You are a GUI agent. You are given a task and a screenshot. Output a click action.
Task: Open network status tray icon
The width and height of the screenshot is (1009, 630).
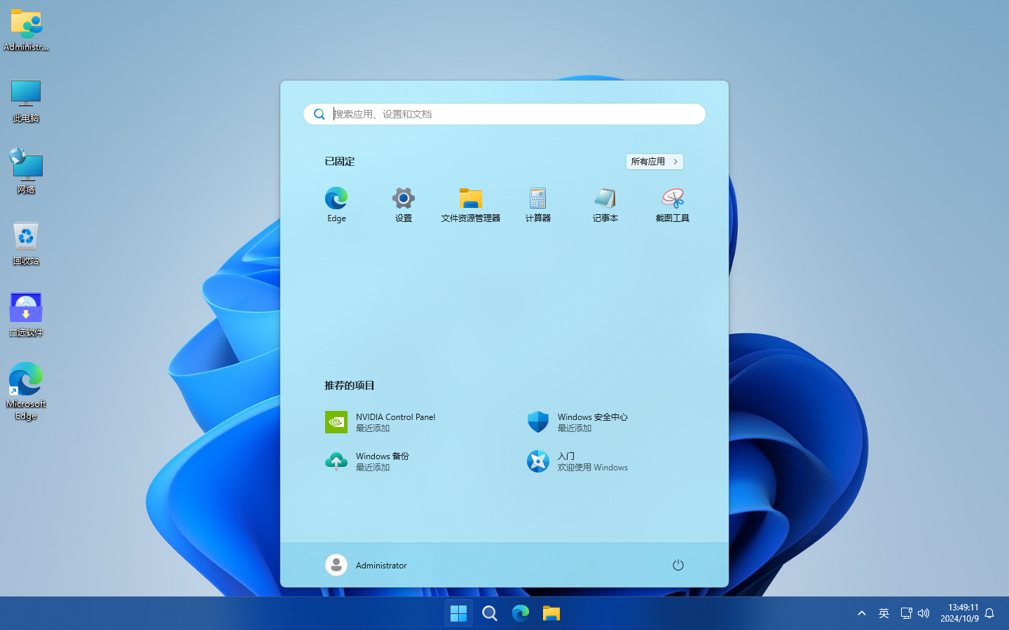pos(906,614)
